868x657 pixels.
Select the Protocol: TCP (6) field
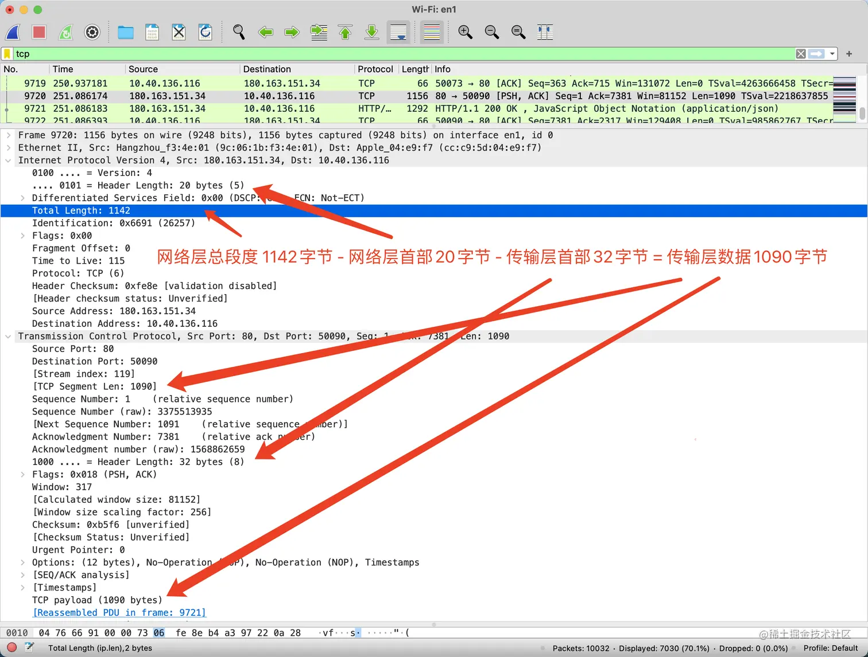tap(78, 274)
